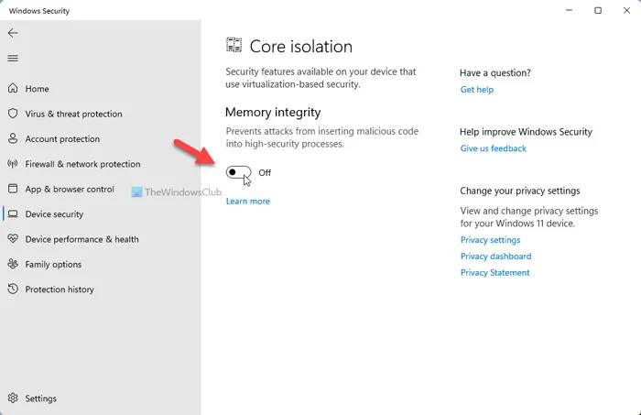Click the Account protection person icon
Image resolution: width=641 pixels, height=415 pixels.
[13, 139]
